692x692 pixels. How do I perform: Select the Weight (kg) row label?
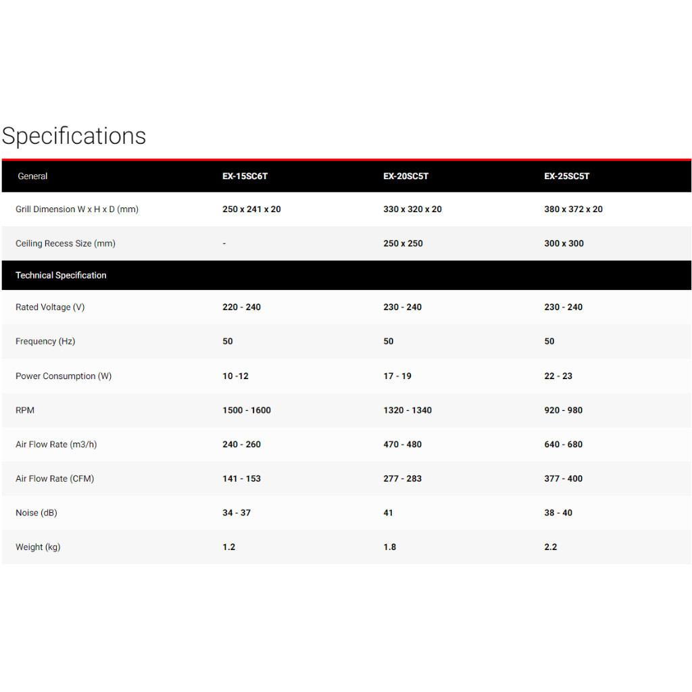coord(38,547)
